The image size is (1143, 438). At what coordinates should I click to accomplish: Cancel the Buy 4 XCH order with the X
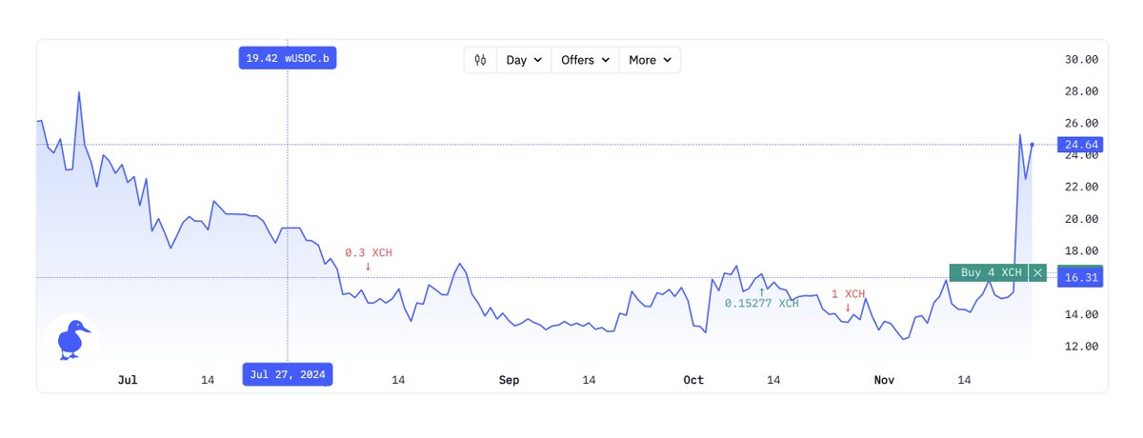[x=1038, y=272]
